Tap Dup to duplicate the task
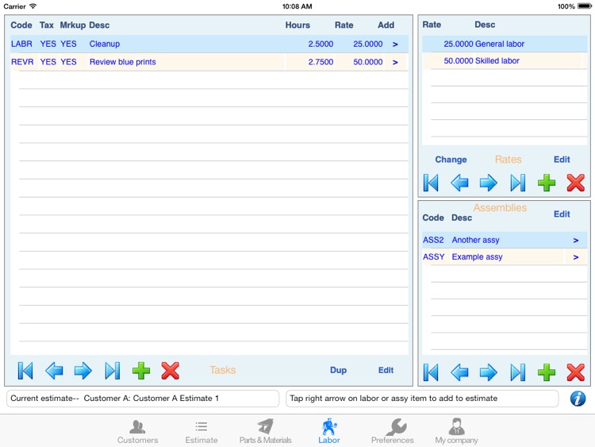This screenshot has height=447, width=595. [338, 370]
